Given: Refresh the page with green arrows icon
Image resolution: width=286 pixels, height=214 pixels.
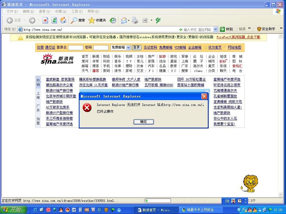Looking at the screenshot, I should tap(54, 20).
